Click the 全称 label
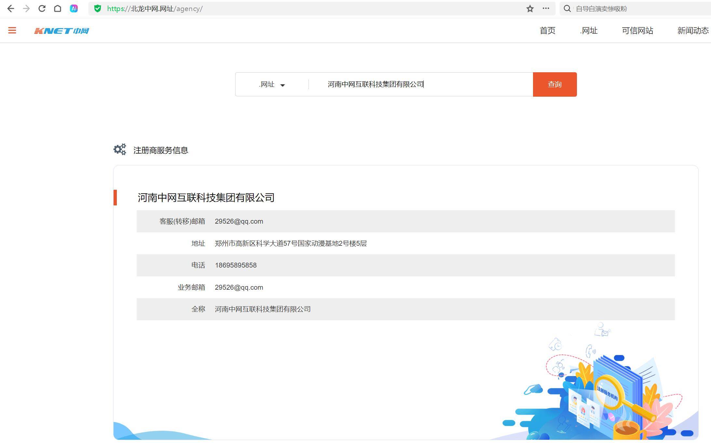Viewport: 711px width, 443px height. pos(198,309)
